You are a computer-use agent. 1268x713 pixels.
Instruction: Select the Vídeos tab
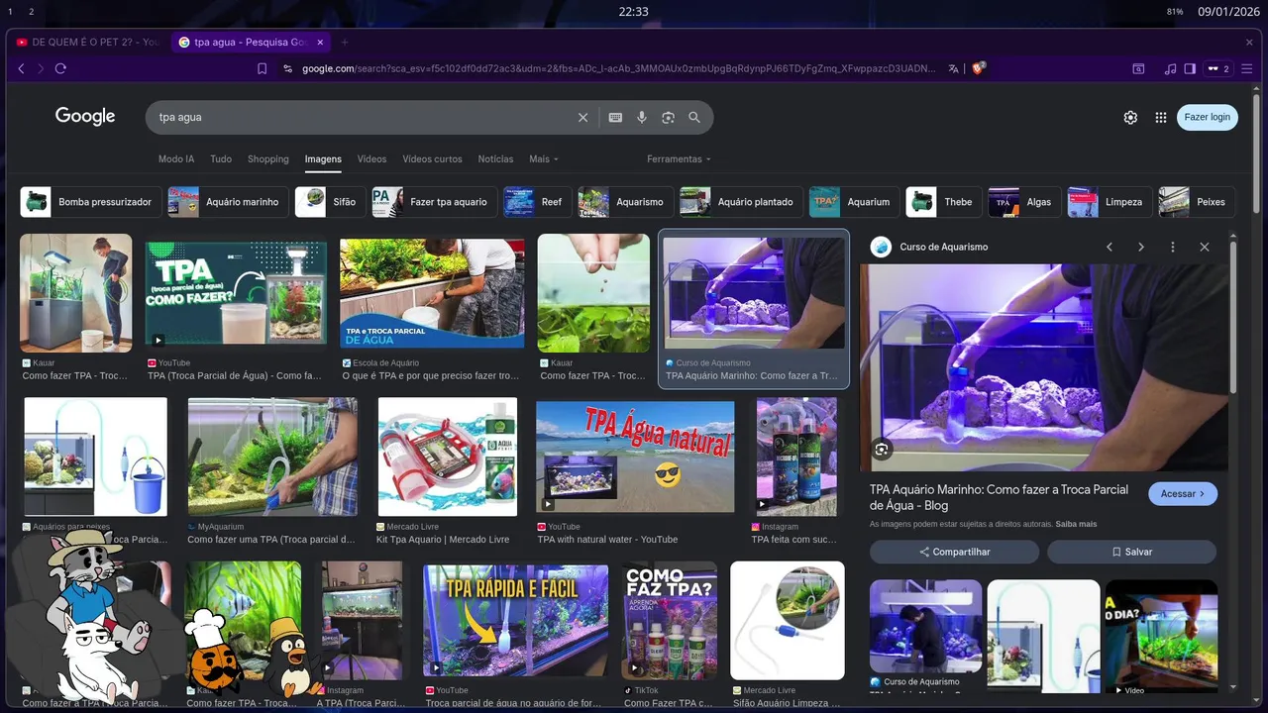[371, 158]
